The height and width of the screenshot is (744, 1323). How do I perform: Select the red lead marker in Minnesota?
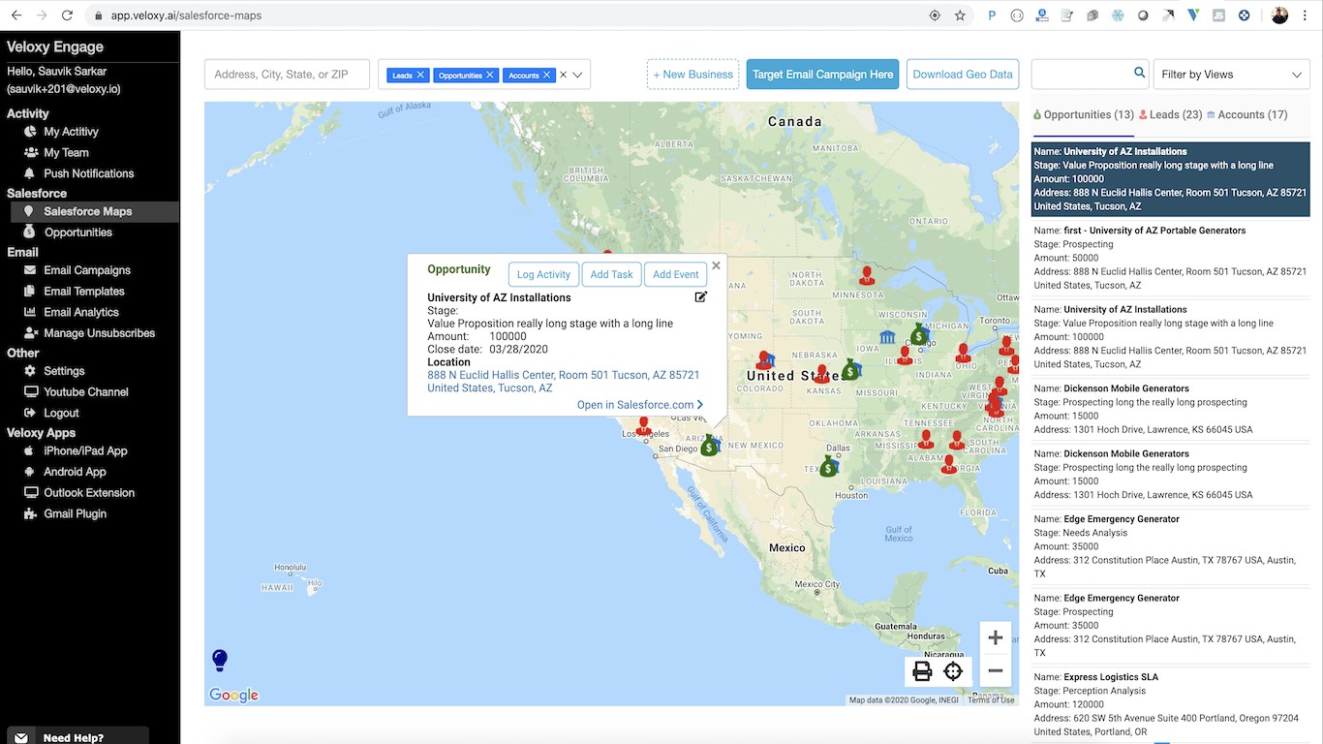coord(867,276)
